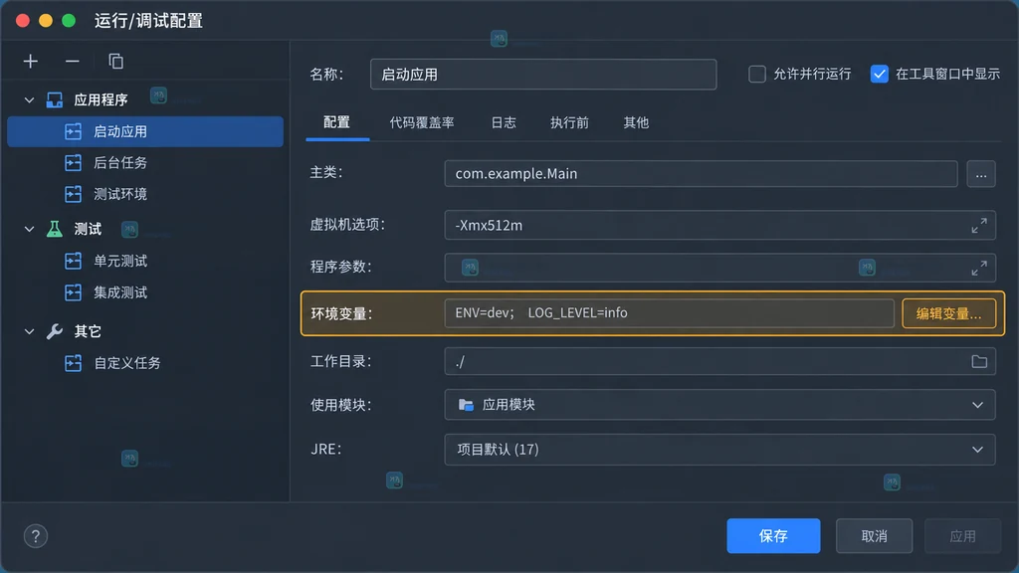This screenshot has width=1019, height=573.
Task: Open the JRE dropdown
Action: click(719, 450)
